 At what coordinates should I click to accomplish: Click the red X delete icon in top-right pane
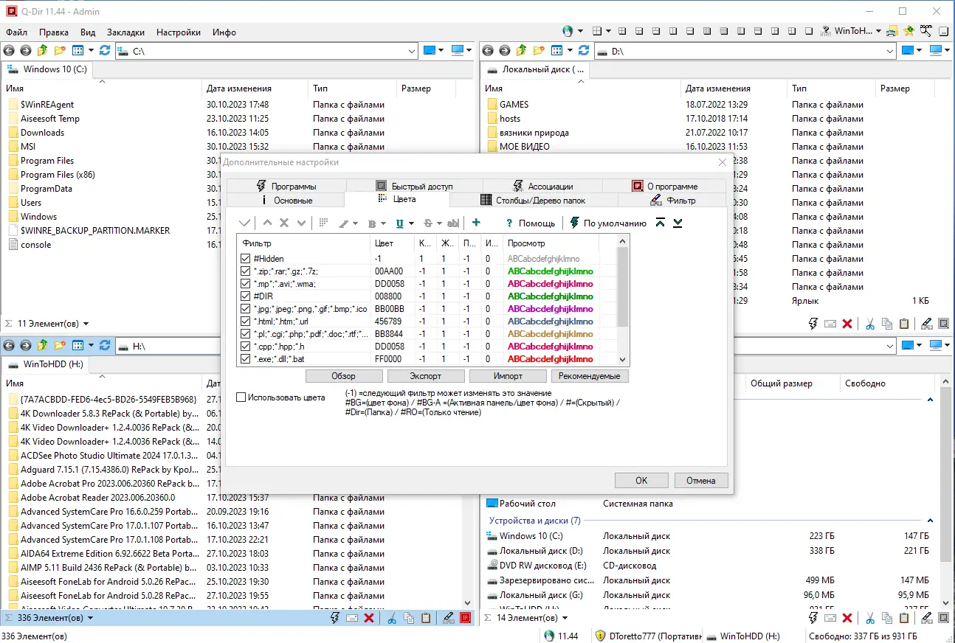coord(847,324)
